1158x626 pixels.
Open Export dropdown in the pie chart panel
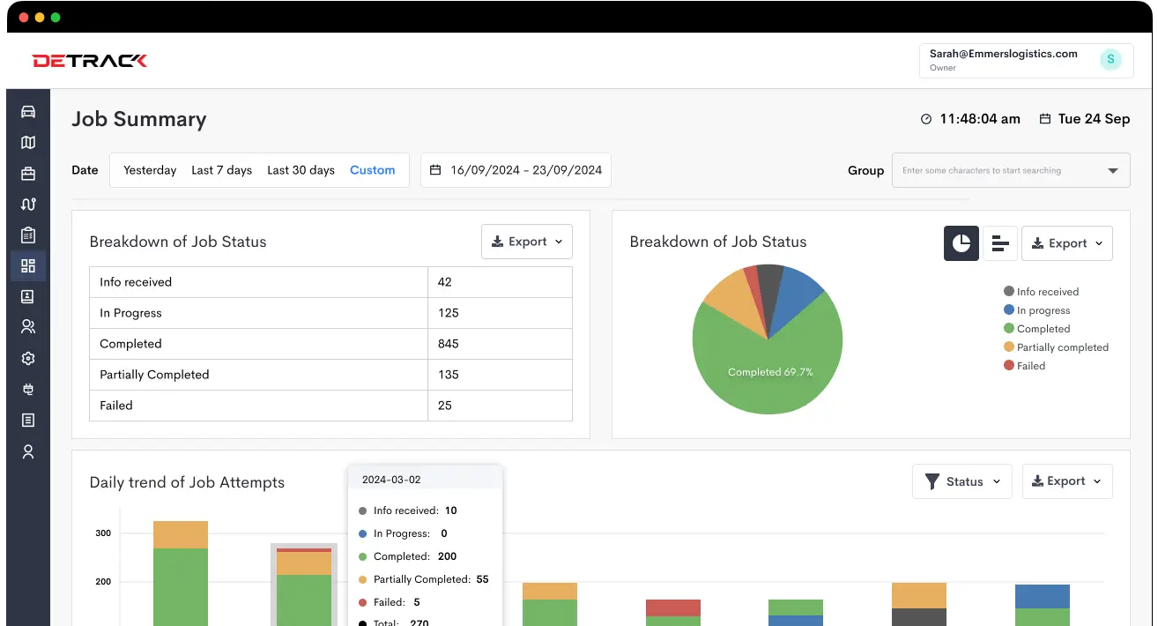tap(1067, 243)
